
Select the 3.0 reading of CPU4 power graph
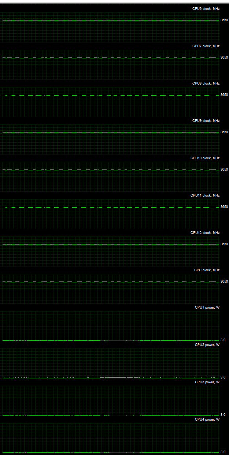coord(223,452)
